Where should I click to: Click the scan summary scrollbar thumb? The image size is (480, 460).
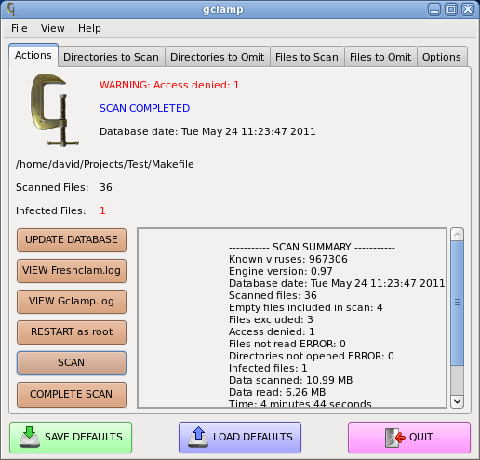pos(457,303)
